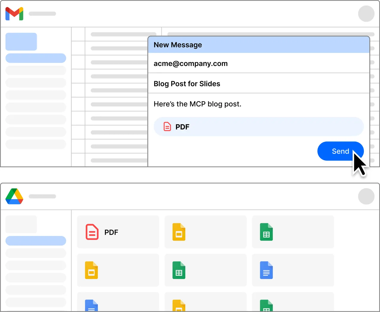380x312 pixels.
Task: Open the account avatar in the Gmail window
Action: 366,14
